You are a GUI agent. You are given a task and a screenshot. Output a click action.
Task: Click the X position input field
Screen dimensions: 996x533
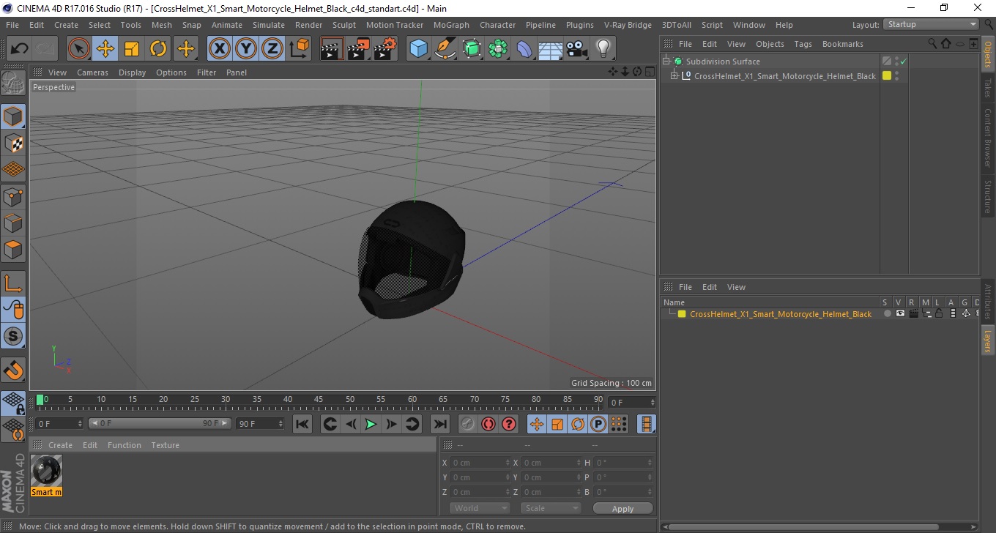pos(480,463)
